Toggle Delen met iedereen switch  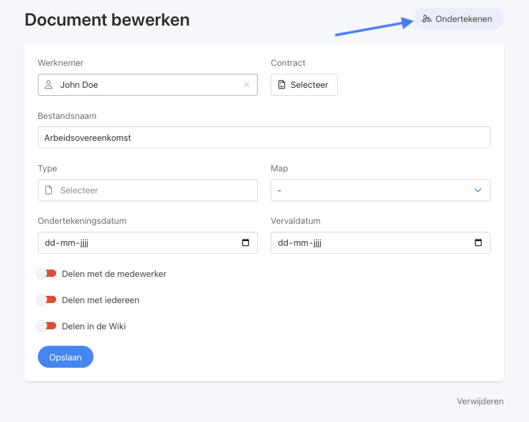pyautogui.click(x=46, y=300)
